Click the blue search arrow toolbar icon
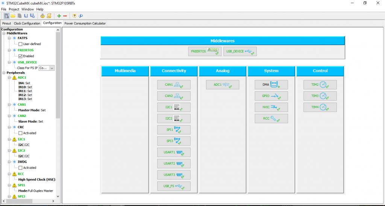 pos(80,16)
